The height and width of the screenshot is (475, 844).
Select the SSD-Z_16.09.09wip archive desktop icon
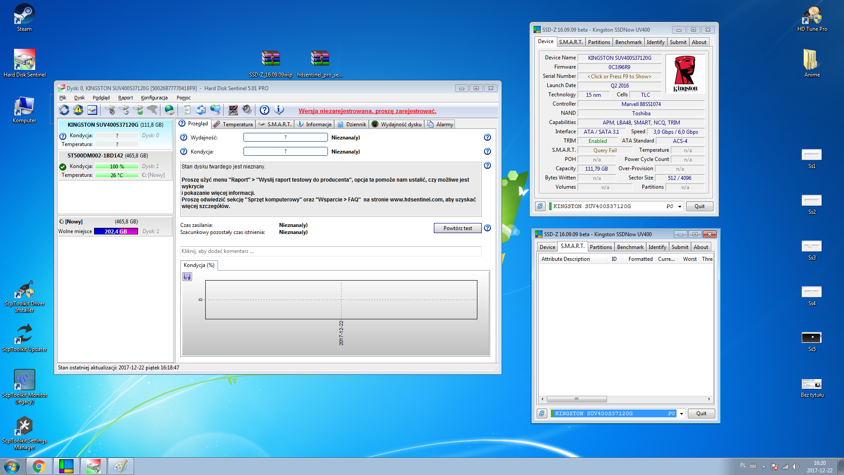tap(271, 63)
